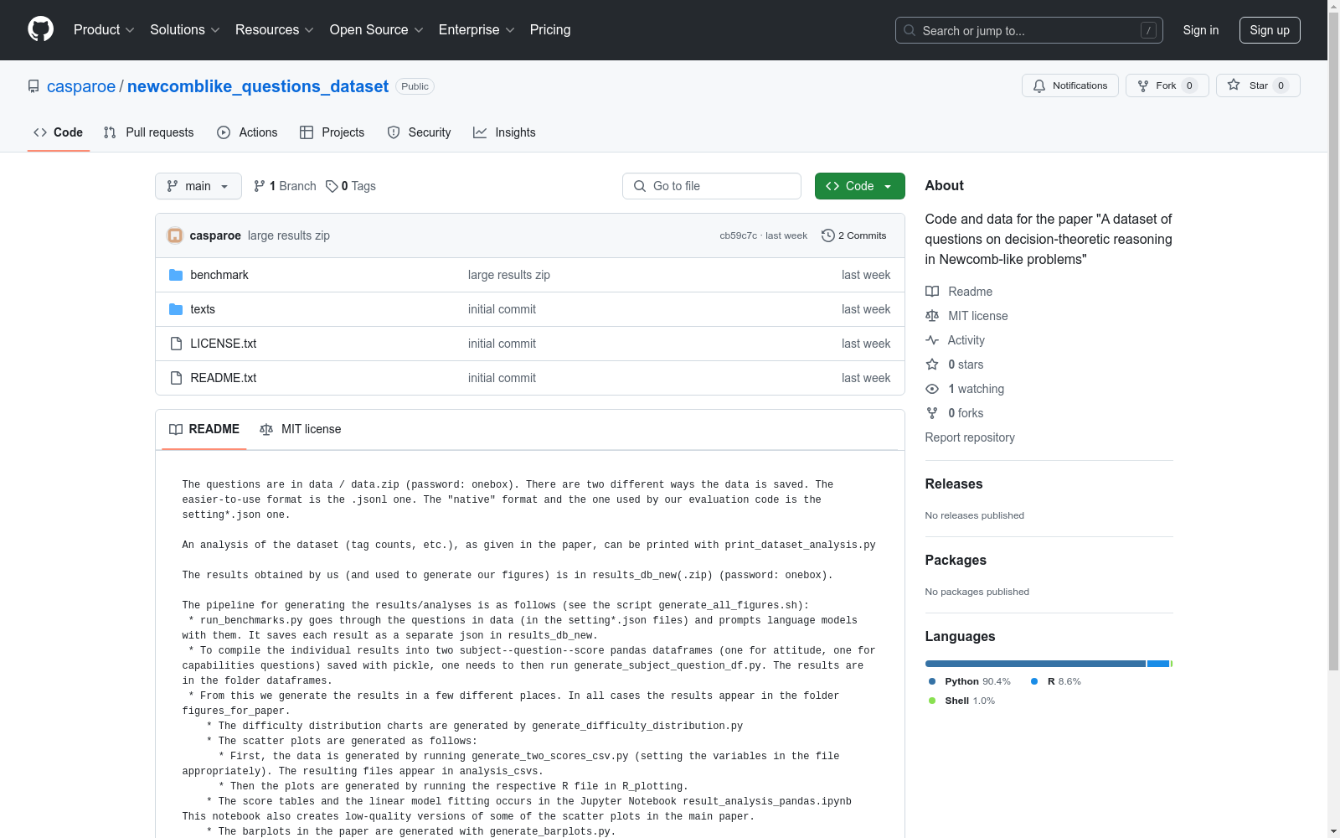The height and width of the screenshot is (838, 1340).
Task: Open the Insights tab
Action: [504, 132]
